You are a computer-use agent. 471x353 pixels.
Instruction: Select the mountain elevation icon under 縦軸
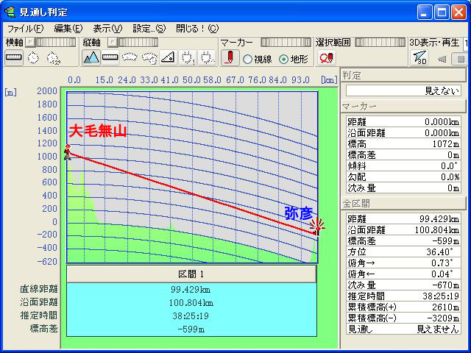pyautogui.click(x=91, y=57)
